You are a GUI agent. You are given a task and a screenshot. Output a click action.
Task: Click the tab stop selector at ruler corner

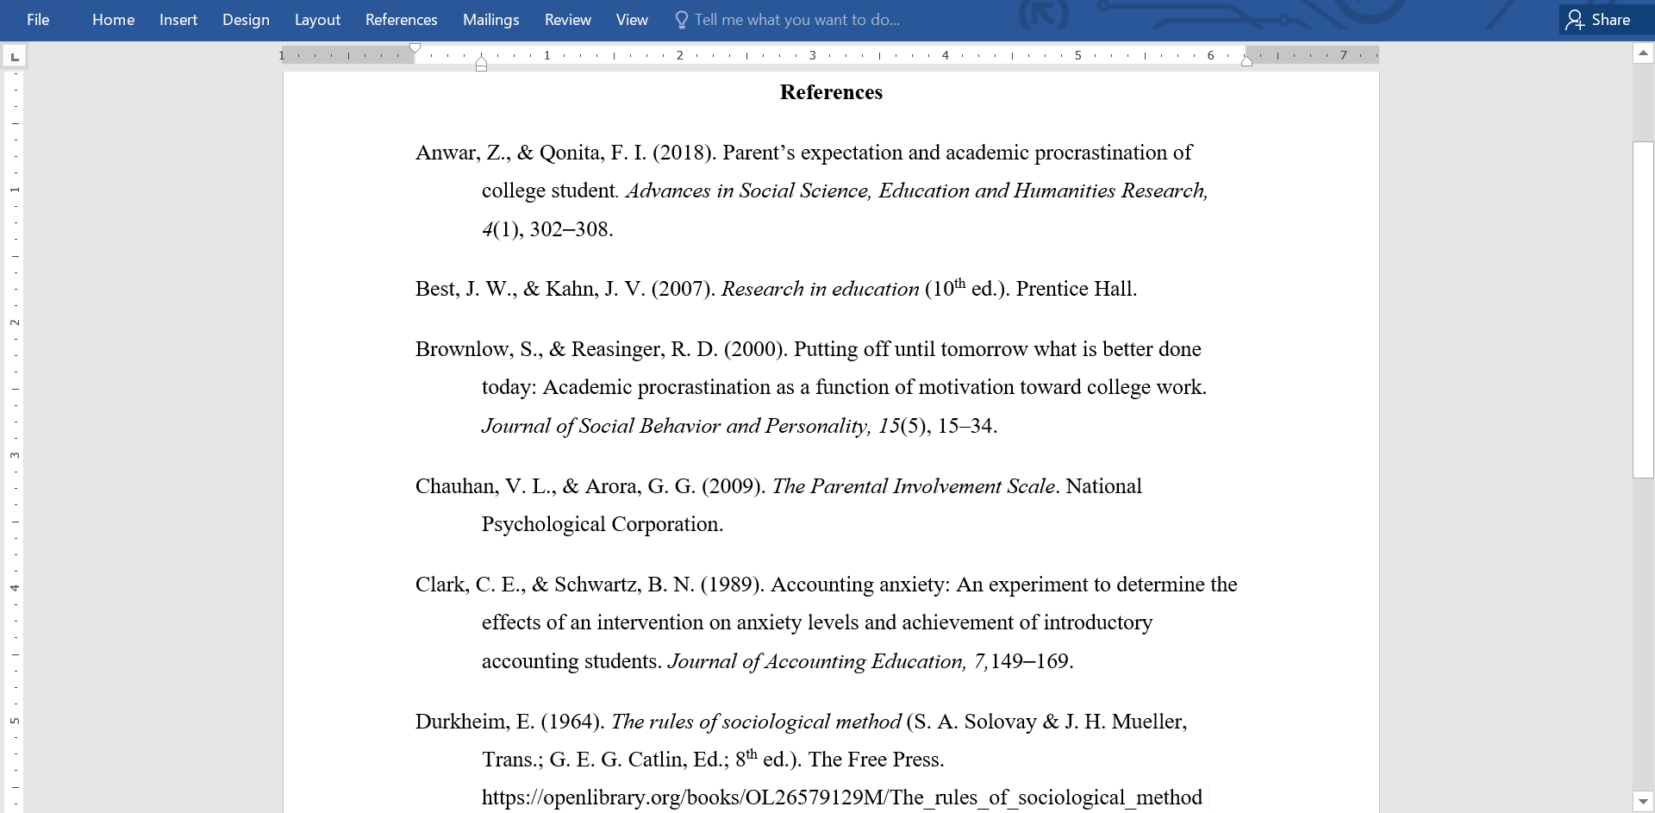(x=15, y=57)
